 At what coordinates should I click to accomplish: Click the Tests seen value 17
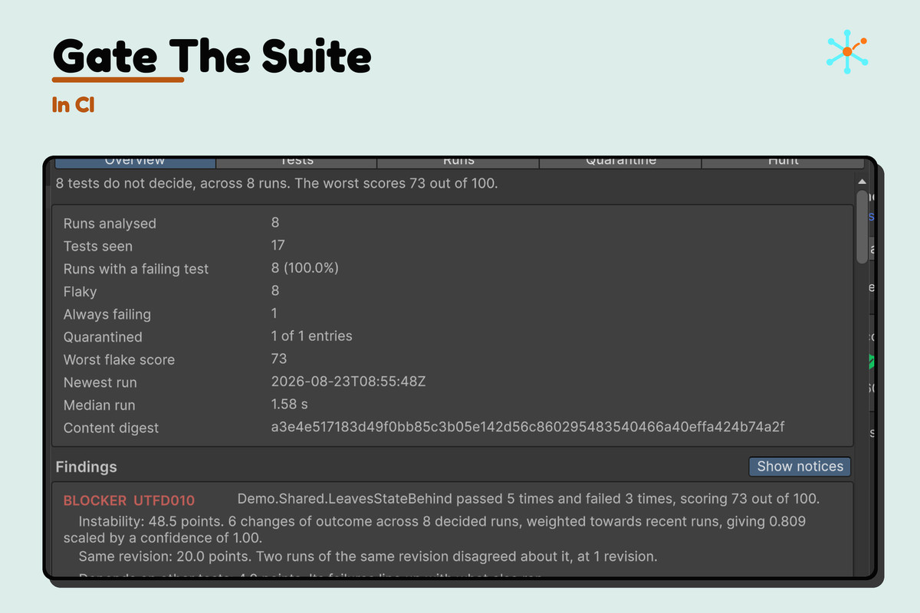click(278, 245)
